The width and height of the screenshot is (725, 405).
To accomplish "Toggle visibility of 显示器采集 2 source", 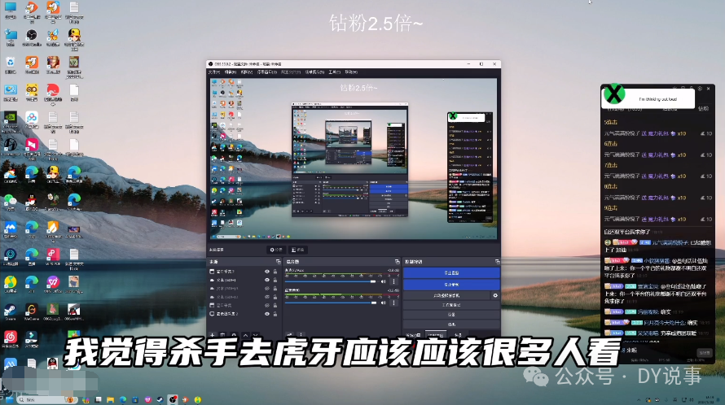I will tap(267, 314).
